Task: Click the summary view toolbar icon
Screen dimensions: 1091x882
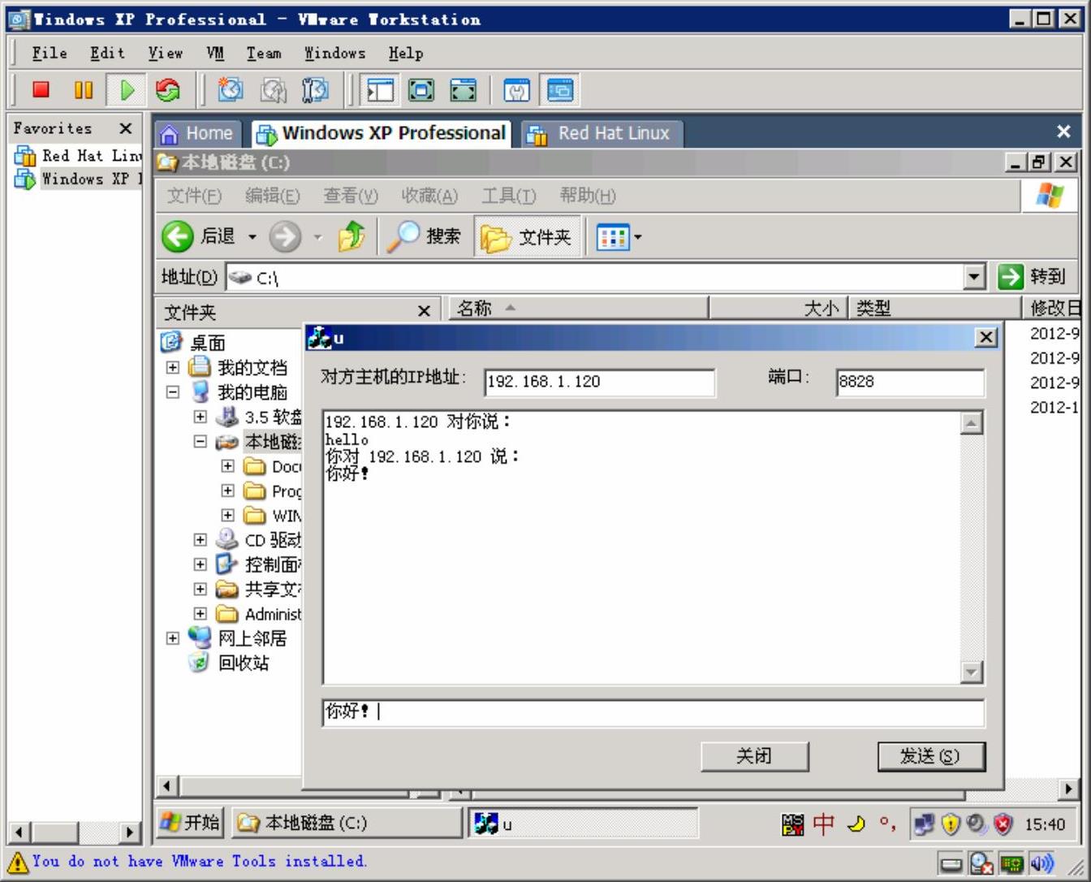Action: pos(517,90)
